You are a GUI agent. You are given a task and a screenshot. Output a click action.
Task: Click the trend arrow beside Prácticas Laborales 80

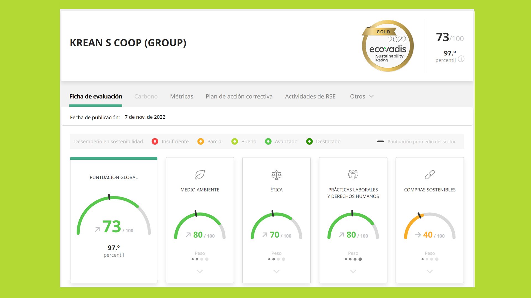pos(342,235)
